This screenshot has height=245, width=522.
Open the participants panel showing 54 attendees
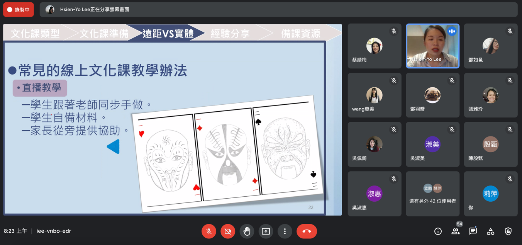455,231
